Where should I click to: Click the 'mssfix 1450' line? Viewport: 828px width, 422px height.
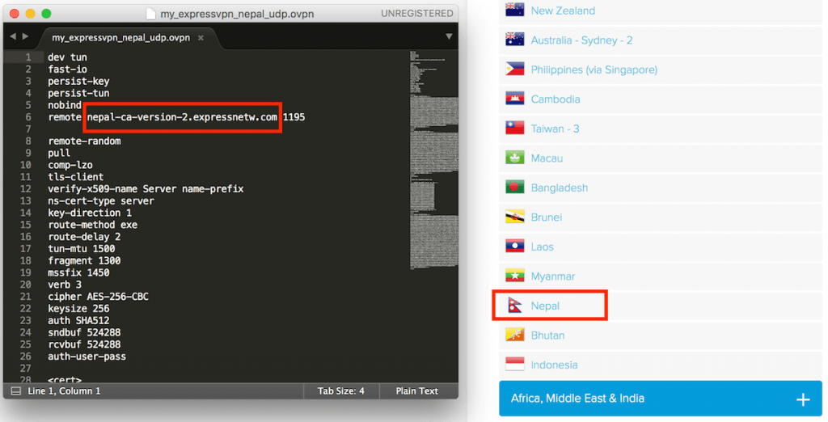78,273
